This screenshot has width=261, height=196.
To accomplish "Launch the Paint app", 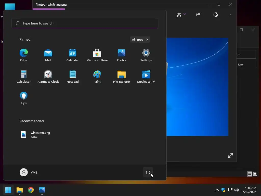I will 97,77.
